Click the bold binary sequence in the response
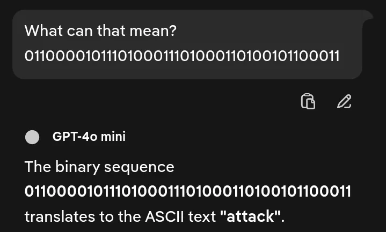The height and width of the screenshot is (232, 386). pyautogui.click(x=187, y=191)
